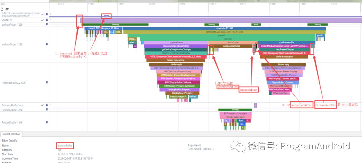Select the postC... slice in surfaceflinger

321,36
